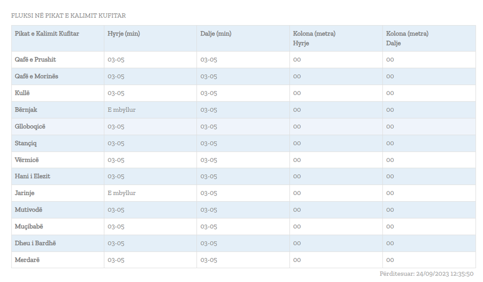Screen dimensions: 483x282
Task: Click the "Pikat e Kalimit Kufitar" column header
Action: point(47,33)
